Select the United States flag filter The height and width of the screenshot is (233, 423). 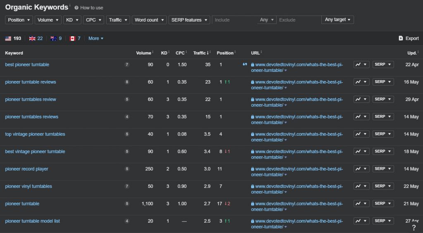point(8,38)
